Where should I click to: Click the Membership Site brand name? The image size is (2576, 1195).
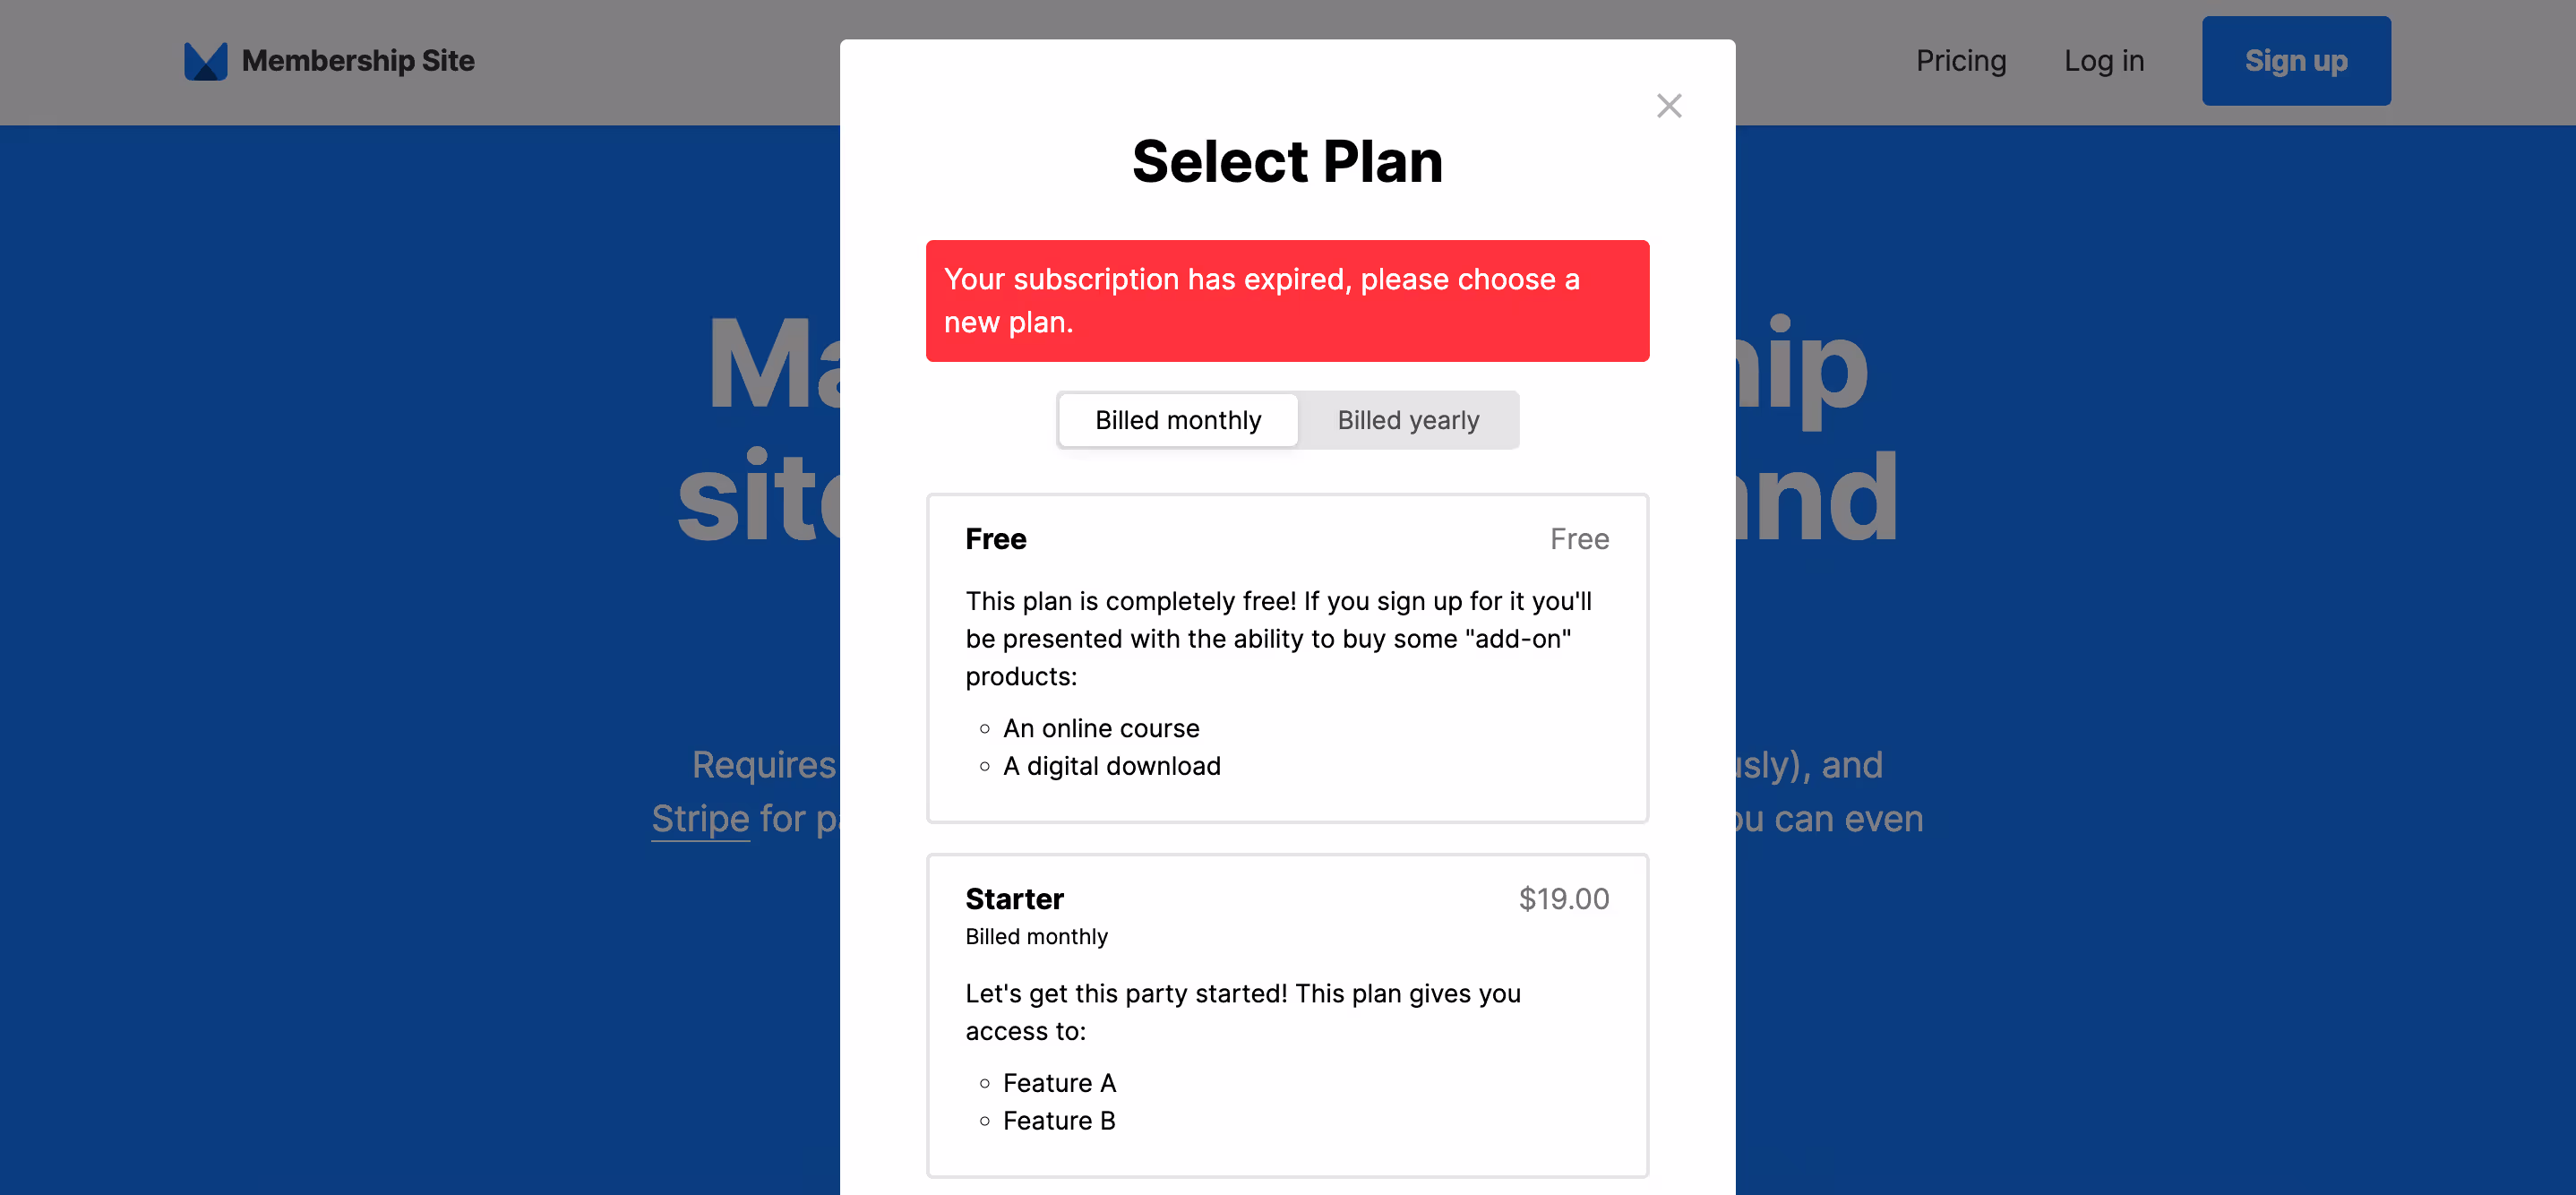[358, 61]
